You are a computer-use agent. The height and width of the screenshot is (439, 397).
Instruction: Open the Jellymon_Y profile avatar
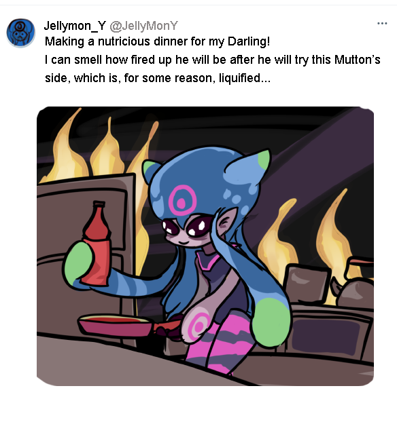pyautogui.click(x=20, y=33)
